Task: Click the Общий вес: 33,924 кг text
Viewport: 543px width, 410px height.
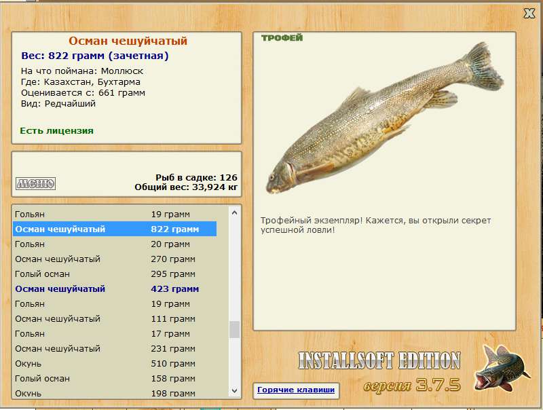Action: 186,187
